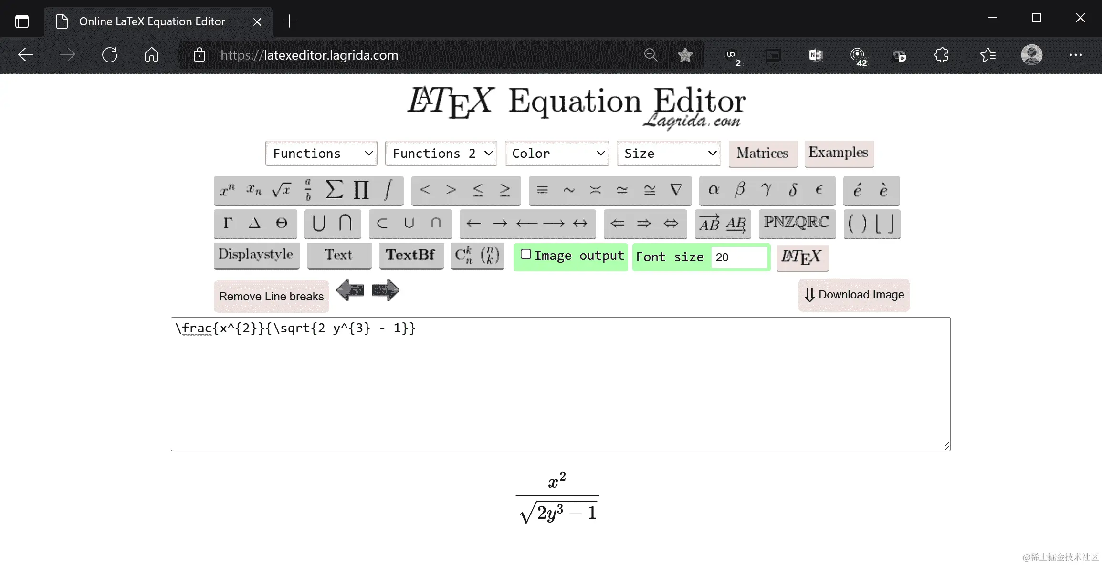The image size is (1102, 565).
Task: Open the Size dropdown list
Action: pyautogui.click(x=669, y=154)
